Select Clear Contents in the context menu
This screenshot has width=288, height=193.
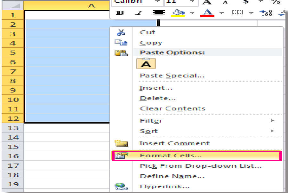tap(172, 109)
